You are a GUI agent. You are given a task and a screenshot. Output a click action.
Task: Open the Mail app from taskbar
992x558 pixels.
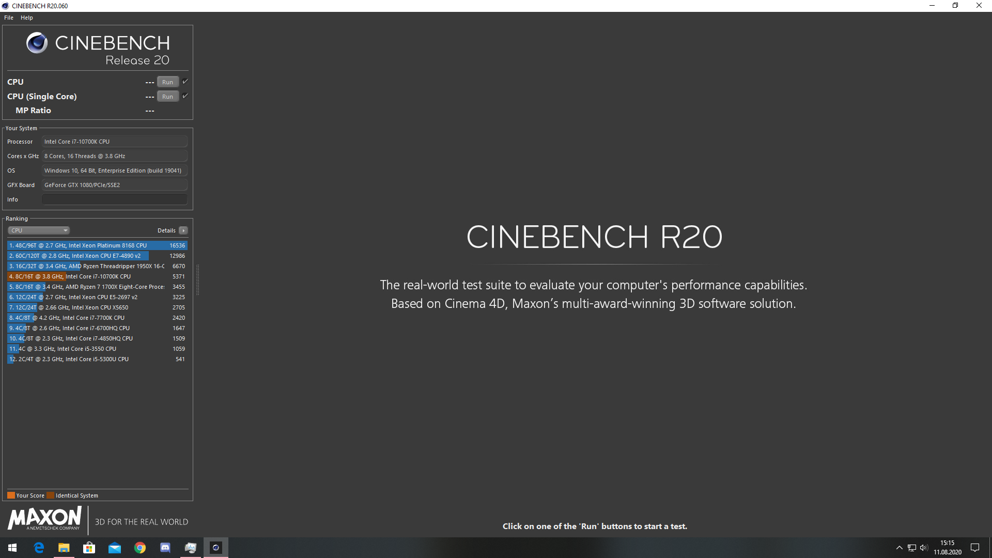[x=115, y=548]
